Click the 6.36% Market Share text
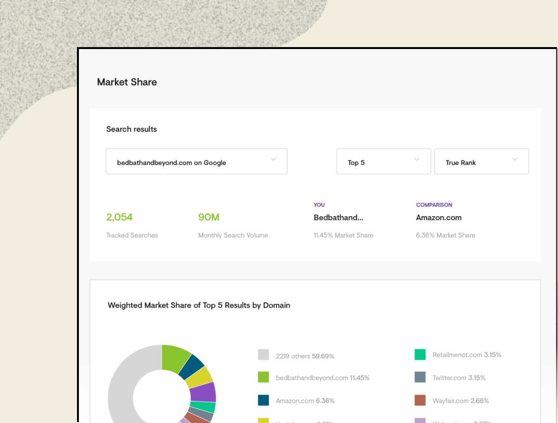 pyautogui.click(x=445, y=236)
